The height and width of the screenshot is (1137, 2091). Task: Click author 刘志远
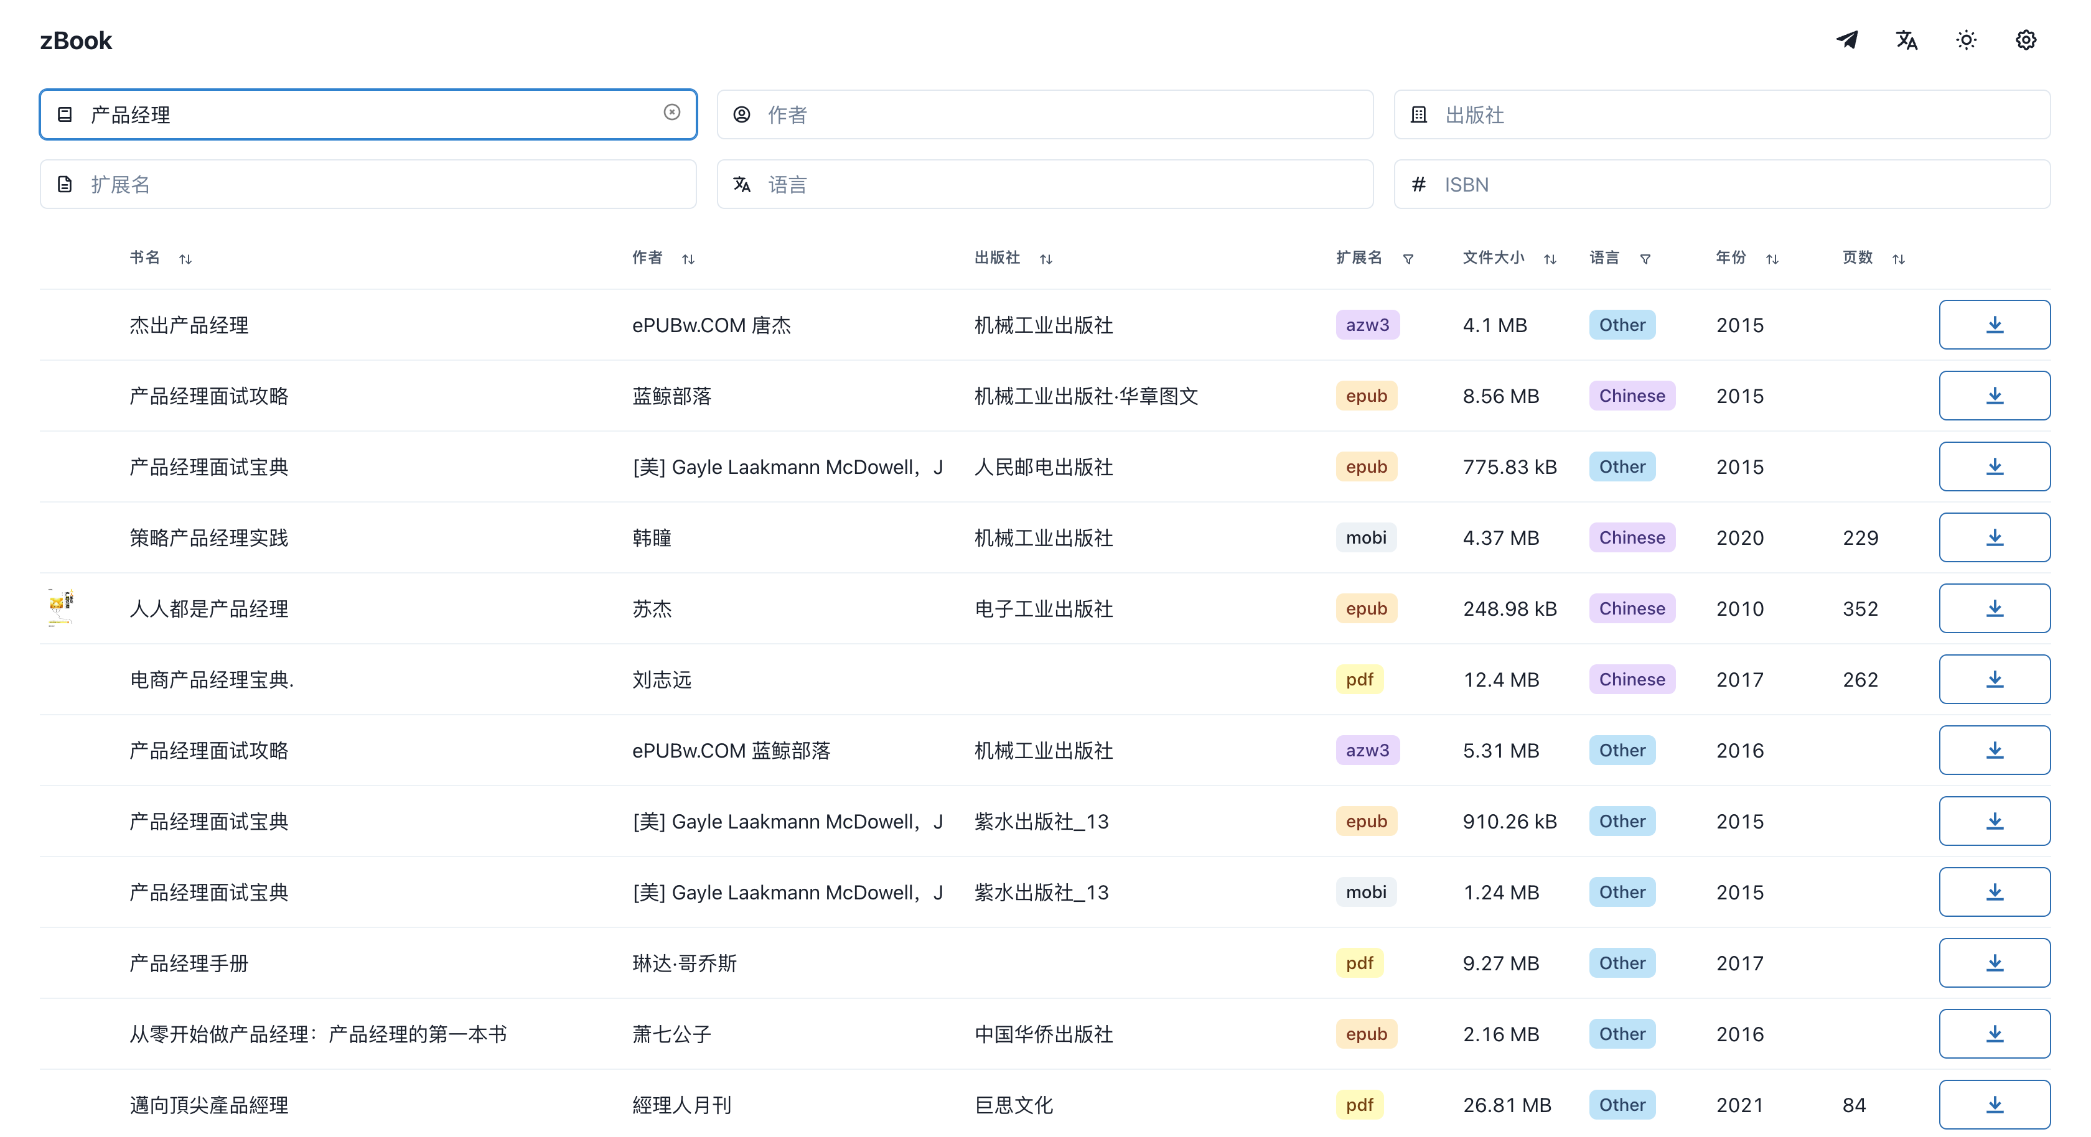[x=662, y=680]
